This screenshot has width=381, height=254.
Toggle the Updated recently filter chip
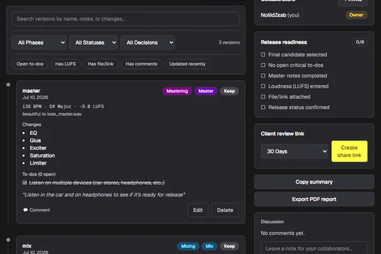pos(187,64)
